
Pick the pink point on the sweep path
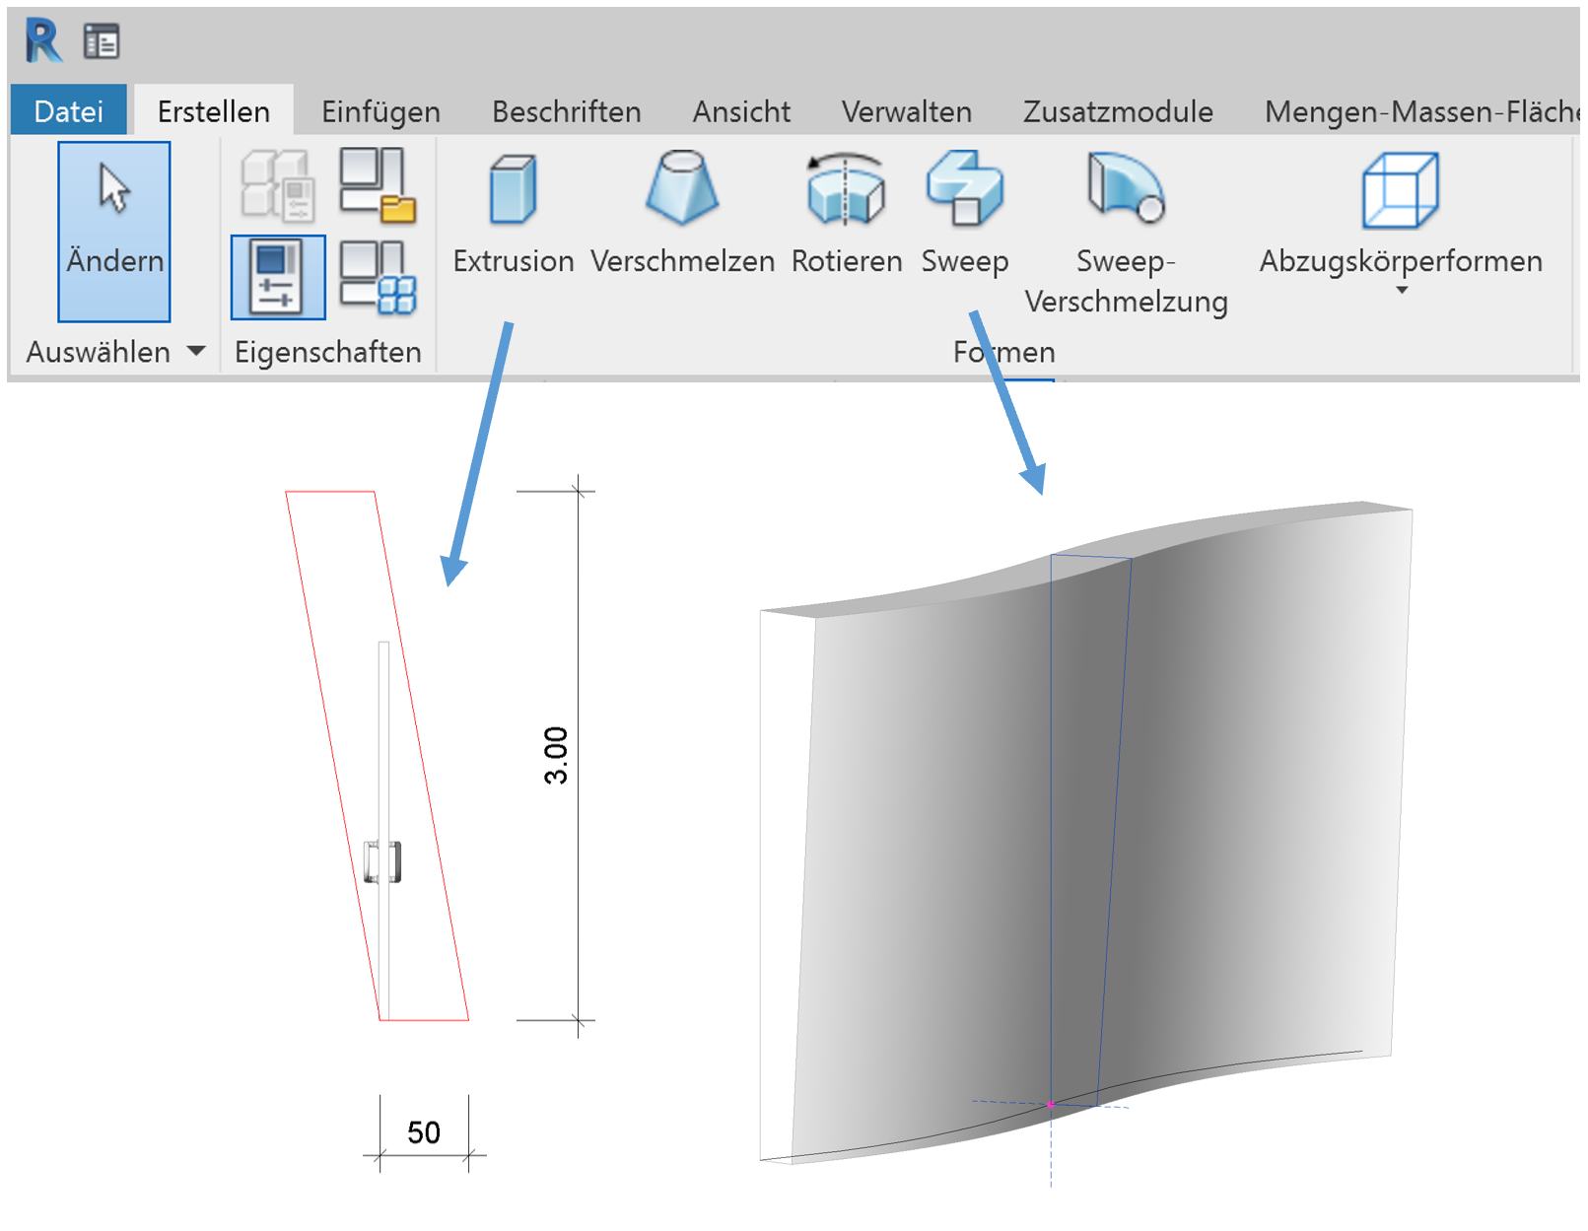1051,1105
